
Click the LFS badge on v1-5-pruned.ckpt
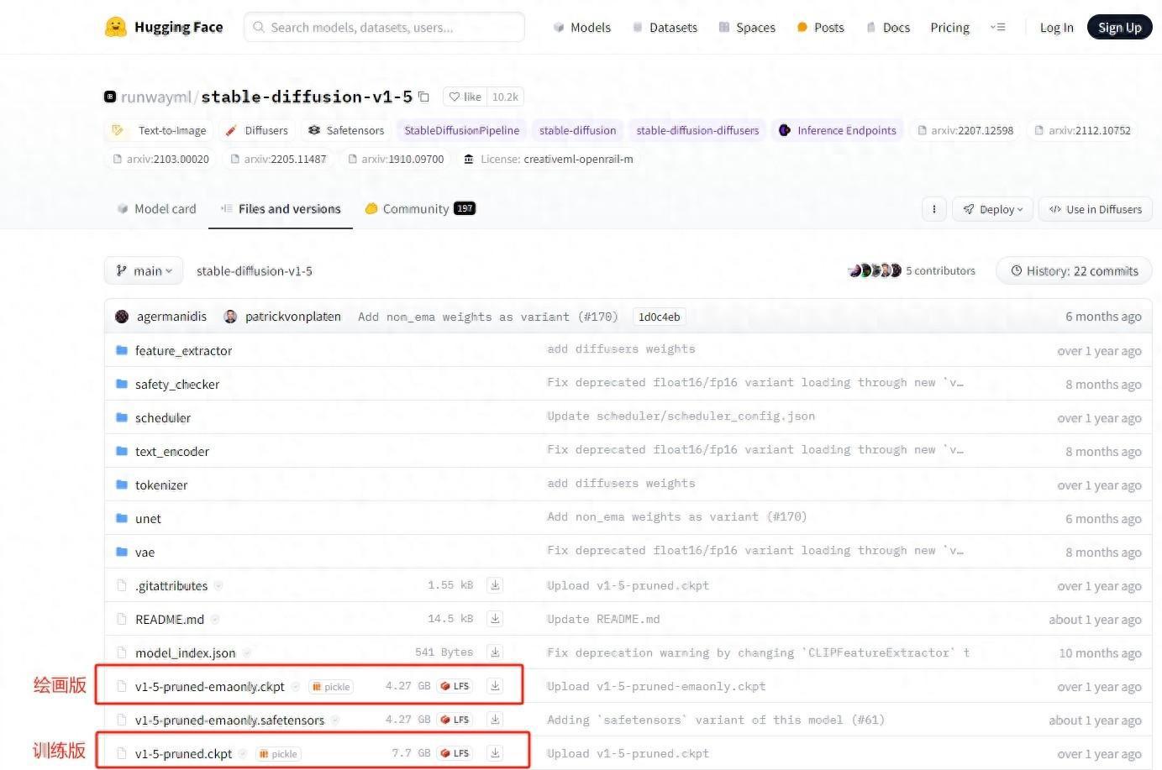[455, 753]
